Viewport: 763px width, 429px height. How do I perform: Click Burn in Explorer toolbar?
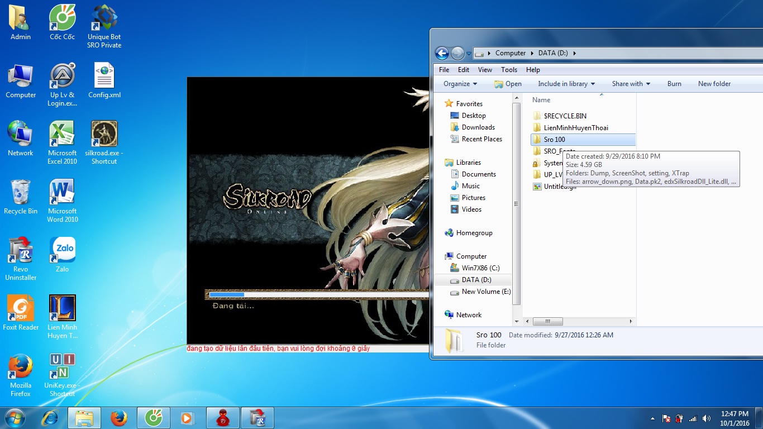tap(674, 84)
